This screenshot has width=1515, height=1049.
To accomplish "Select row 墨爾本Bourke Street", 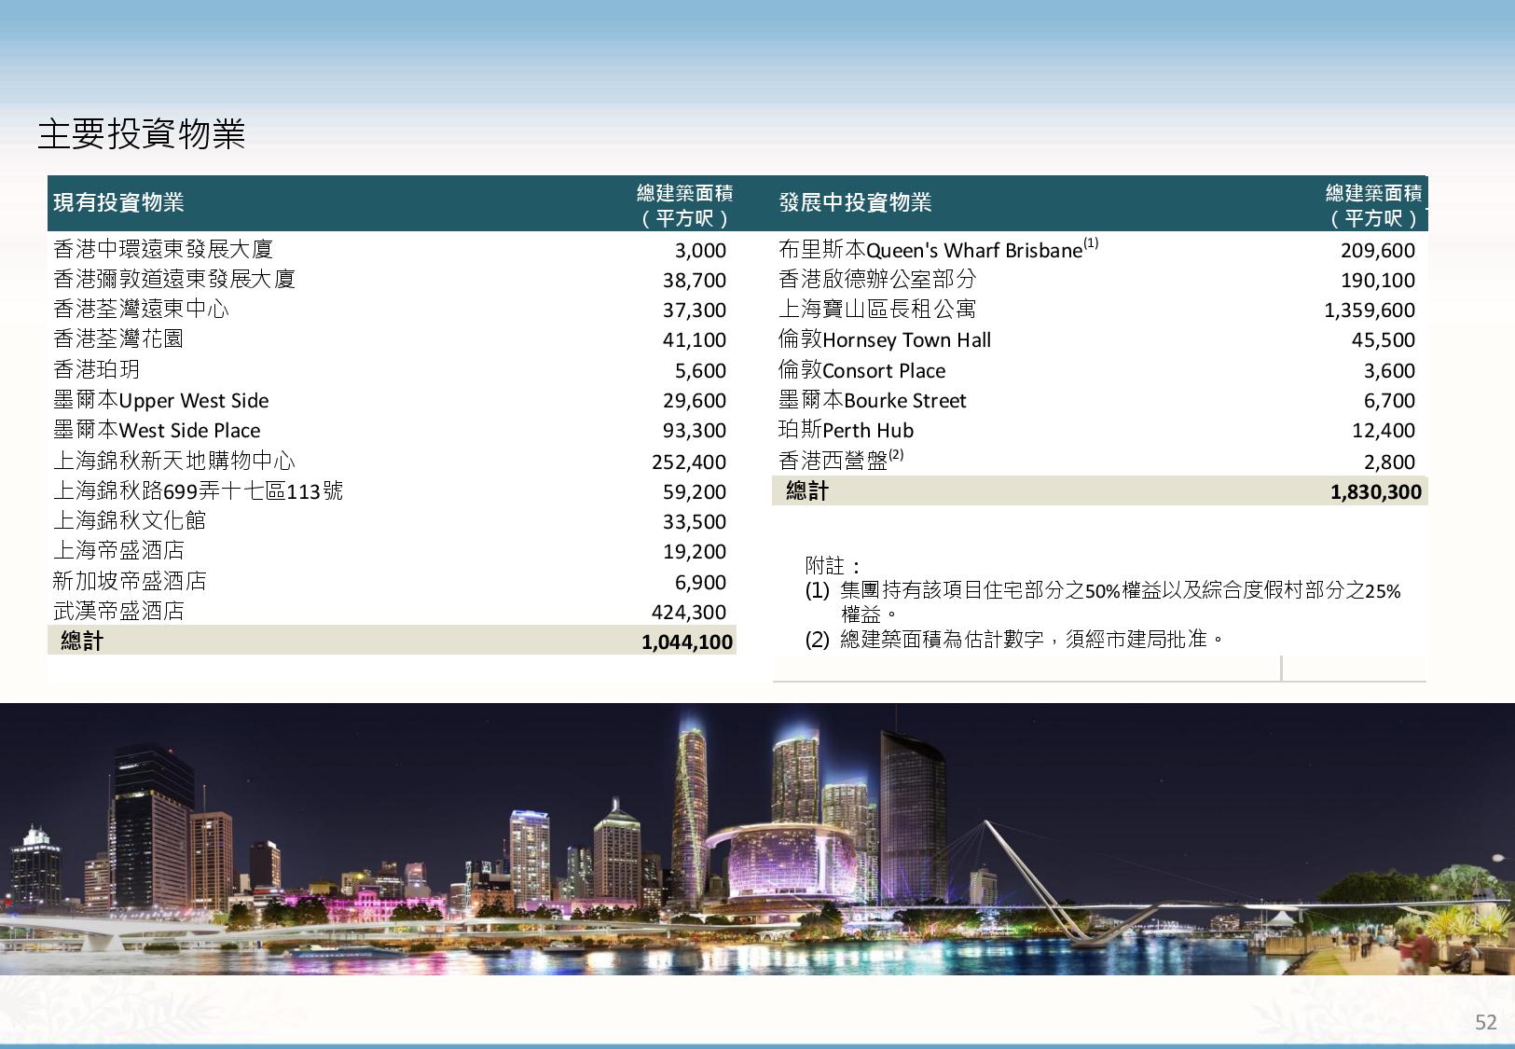I will [x=1100, y=400].
